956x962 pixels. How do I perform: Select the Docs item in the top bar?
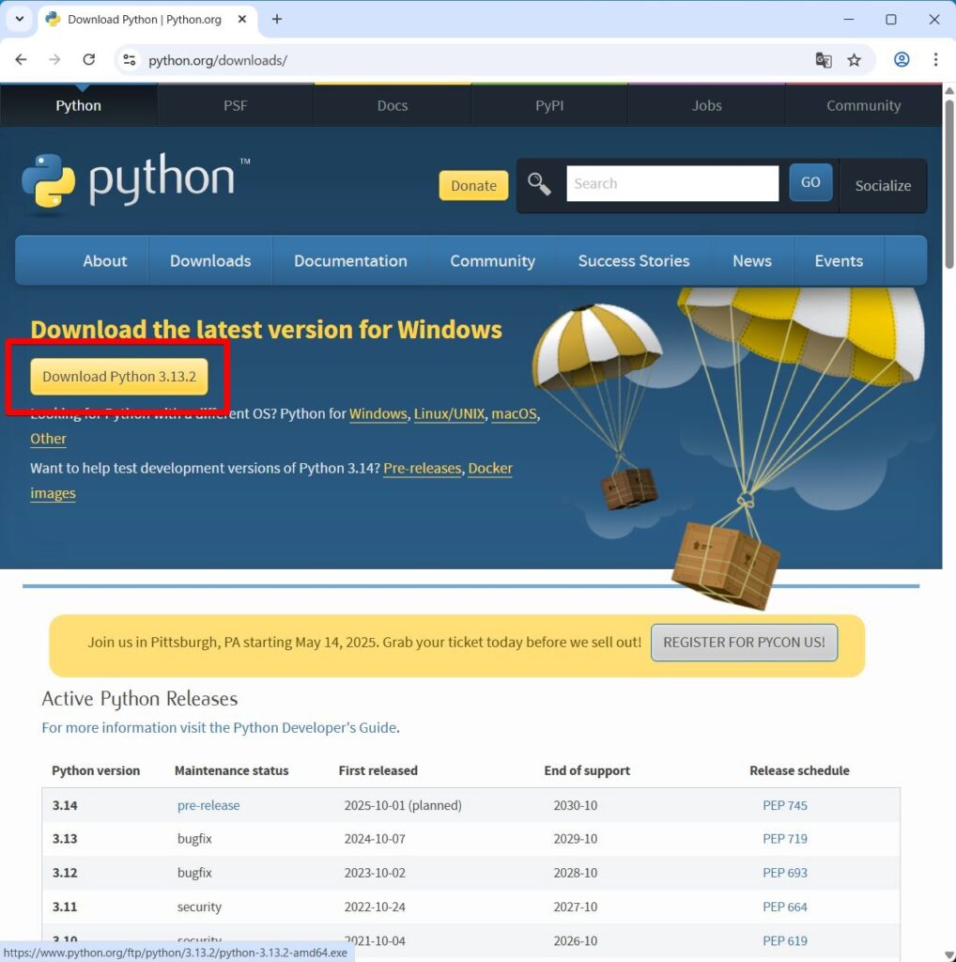point(392,105)
